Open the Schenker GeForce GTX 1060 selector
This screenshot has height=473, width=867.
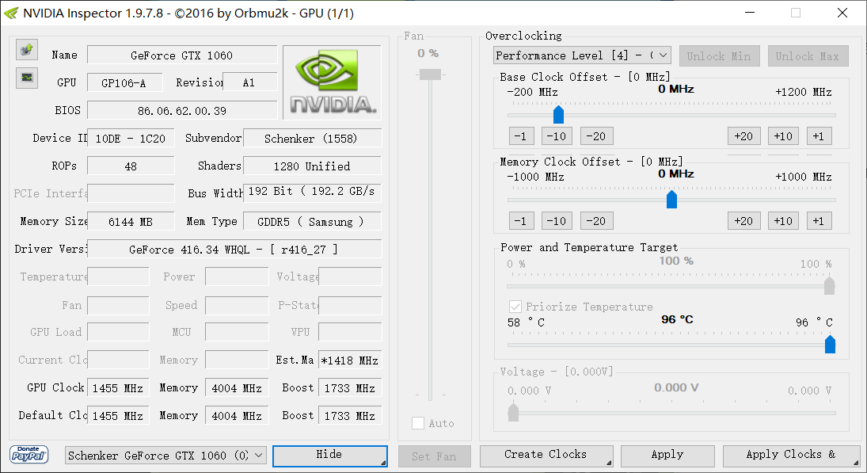pos(165,456)
